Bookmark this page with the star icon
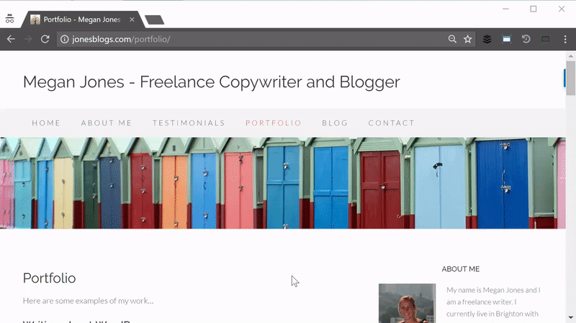This screenshot has height=323, width=576. [467, 39]
